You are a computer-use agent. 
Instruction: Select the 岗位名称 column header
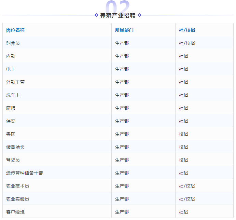point(15,30)
